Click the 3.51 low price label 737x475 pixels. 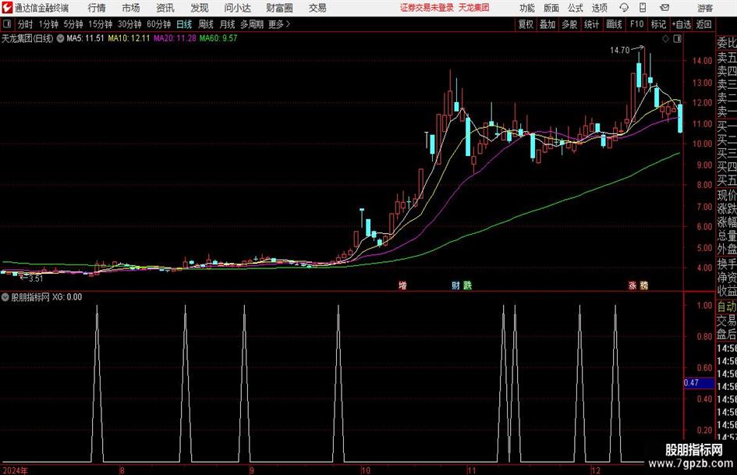[x=36, y=278]
